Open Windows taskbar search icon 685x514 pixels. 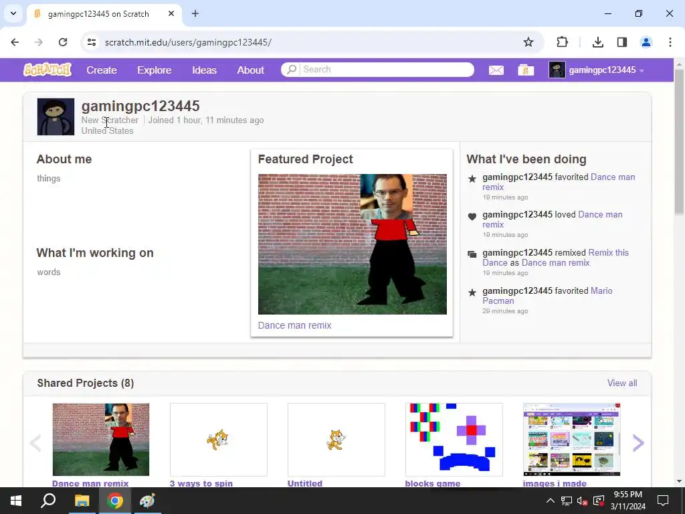tap(48, 501)
